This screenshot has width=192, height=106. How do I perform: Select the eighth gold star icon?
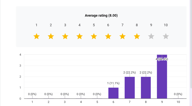[x=137, y=37]
